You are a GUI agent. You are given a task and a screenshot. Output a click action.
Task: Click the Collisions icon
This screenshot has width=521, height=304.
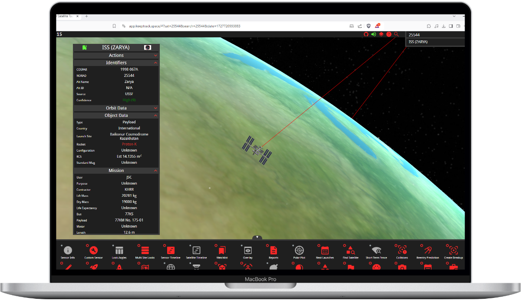point(402,251)
